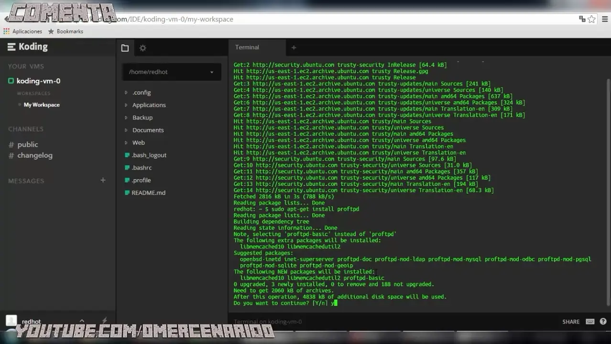The width and height of the screenshot is (611, 344).
Task: Select the .config folder name
Action: pyautogui.click(x=142, y=92)
